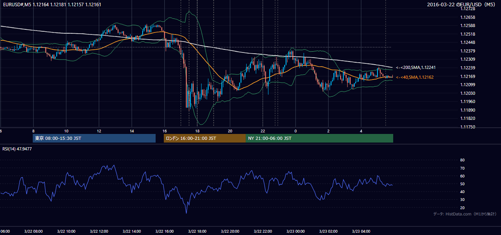This screenshot has width=501, height=235.
Task: Select midnight hour label 0 under price chart
Action: point(296,131)
